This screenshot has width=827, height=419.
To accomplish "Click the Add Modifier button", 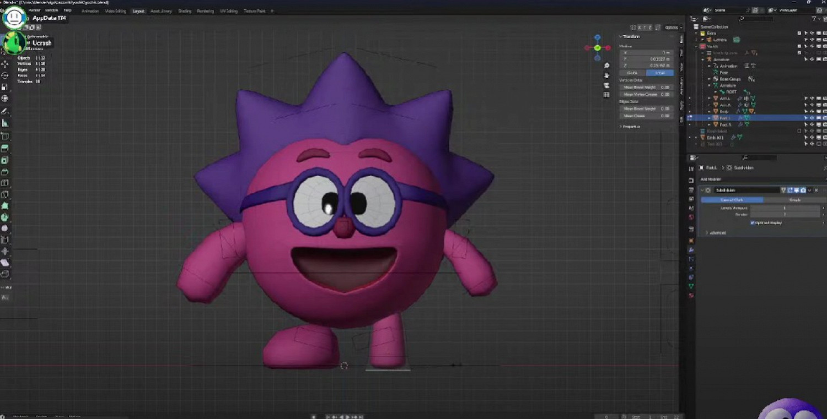I will [711, 179].
